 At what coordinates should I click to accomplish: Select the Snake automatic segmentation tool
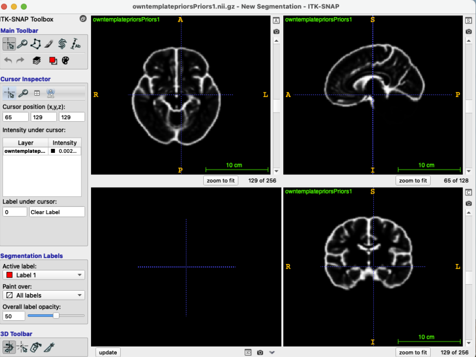62,44
